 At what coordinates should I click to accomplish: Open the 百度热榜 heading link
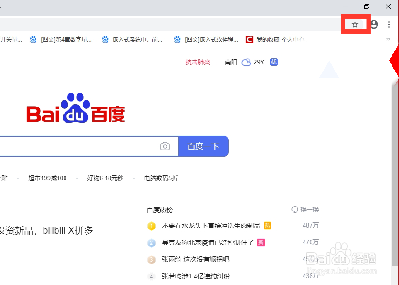pyautogui.click(x=160, y=210)
